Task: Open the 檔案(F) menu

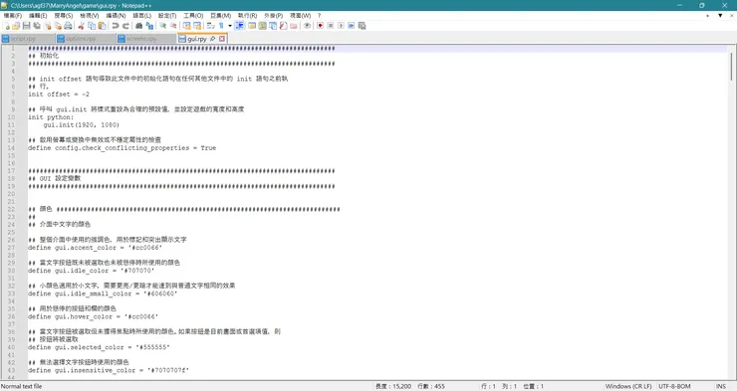Action: tap(13, 16)
